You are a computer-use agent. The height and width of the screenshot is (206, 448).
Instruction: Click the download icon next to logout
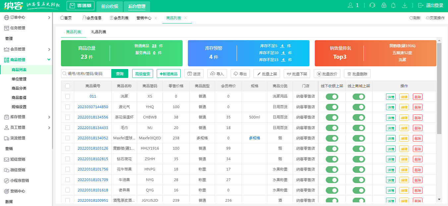404,5
